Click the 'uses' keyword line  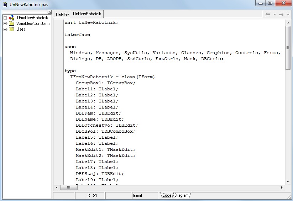click(x=70, y=47)
